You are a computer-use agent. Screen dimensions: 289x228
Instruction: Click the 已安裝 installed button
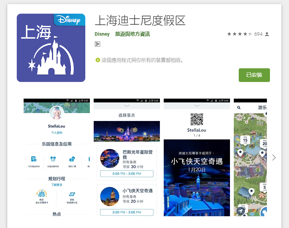click(254, 75)
